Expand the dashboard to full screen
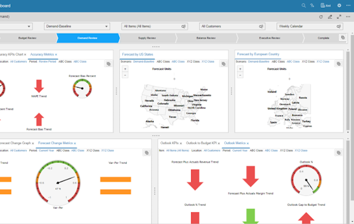 click(x=339, y=17)
